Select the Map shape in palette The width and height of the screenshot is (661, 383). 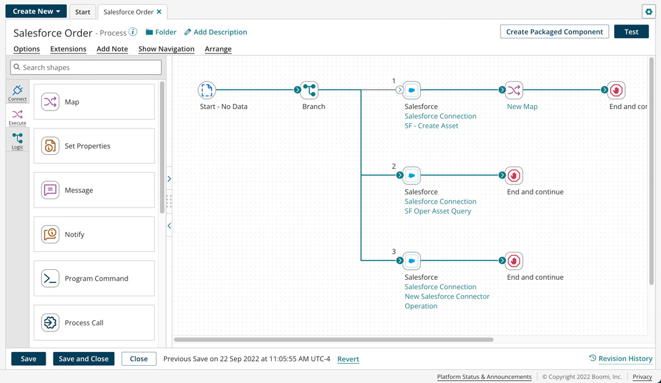[94, 102]
